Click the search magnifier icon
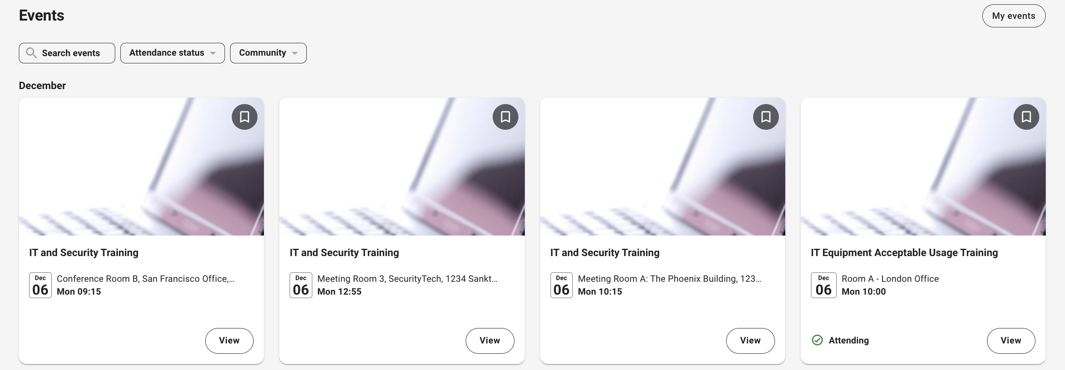1065x370 pixels. [31, 53]
